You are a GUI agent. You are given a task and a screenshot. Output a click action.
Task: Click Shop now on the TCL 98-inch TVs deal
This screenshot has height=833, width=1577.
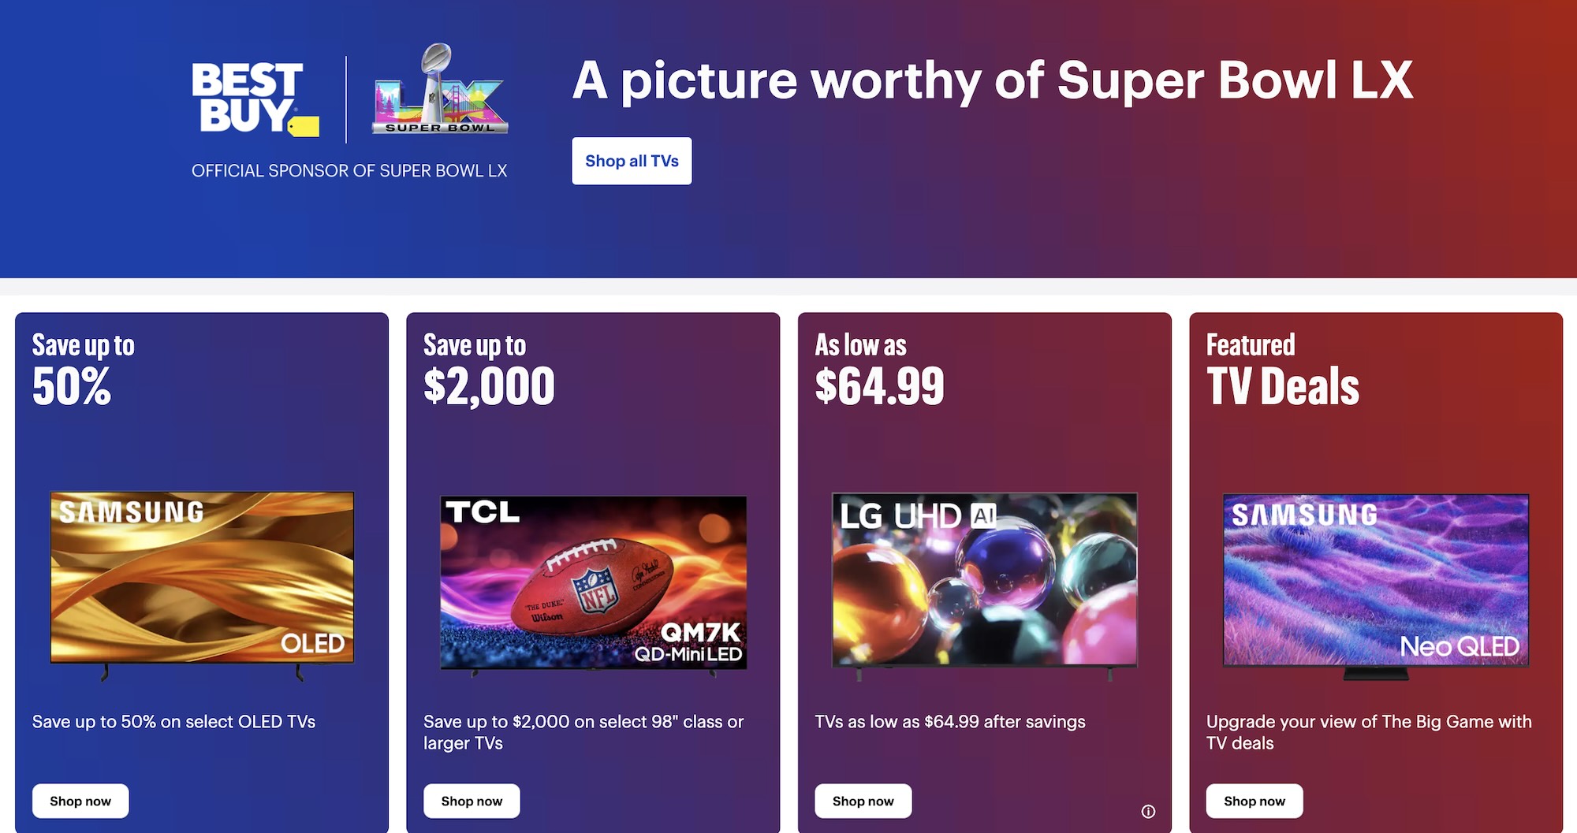click(x=471, y=801)
